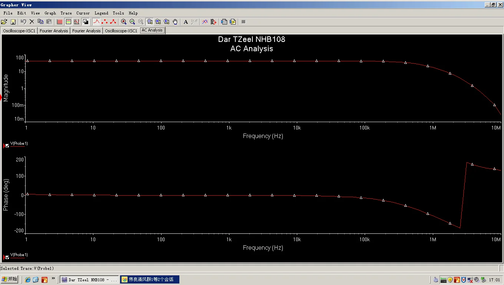Uncheck the V(Probe1) checkbox under the magnitude plot
The image size is (504, 285).
tap(7, 146)
